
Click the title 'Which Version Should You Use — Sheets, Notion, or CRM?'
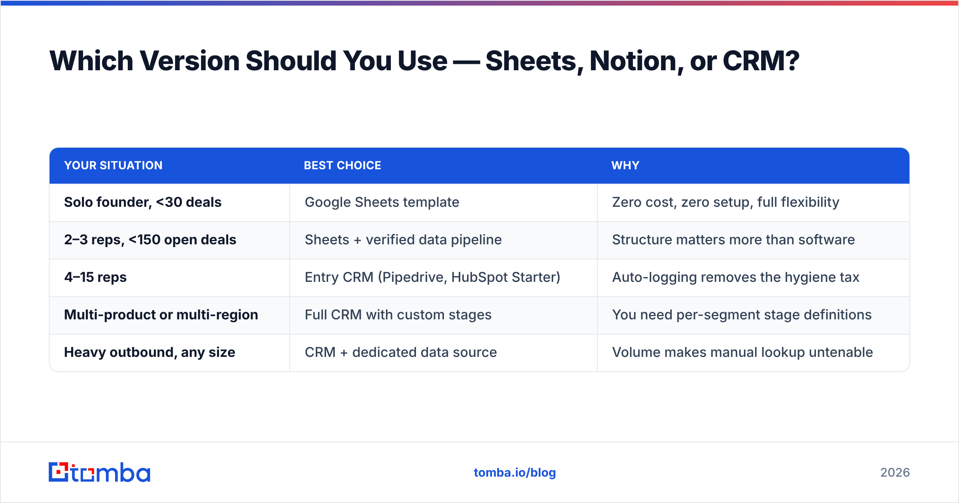pos(424,61)
